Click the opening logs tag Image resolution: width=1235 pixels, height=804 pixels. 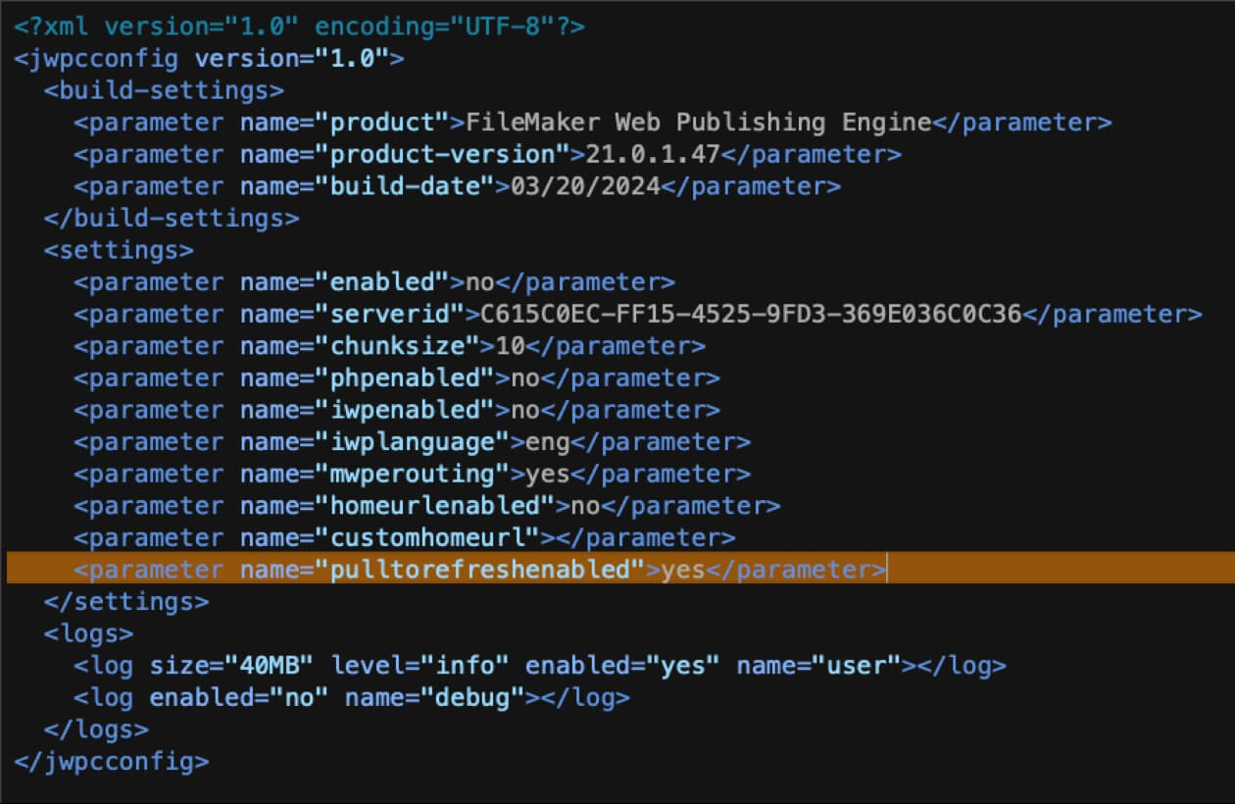pos(88,633)
